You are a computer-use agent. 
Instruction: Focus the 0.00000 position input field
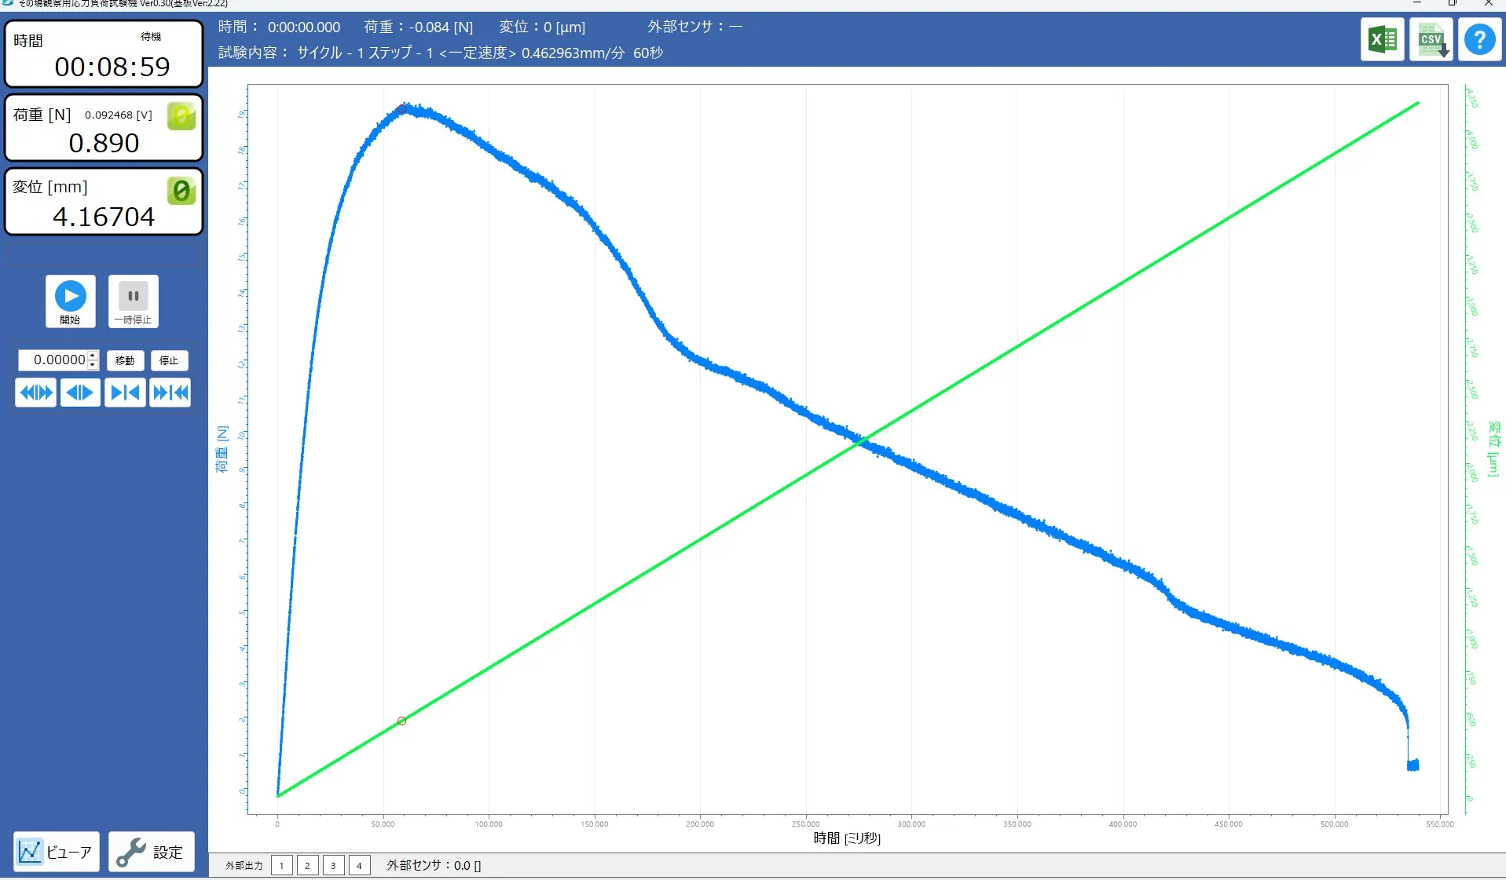coord(53,360)
